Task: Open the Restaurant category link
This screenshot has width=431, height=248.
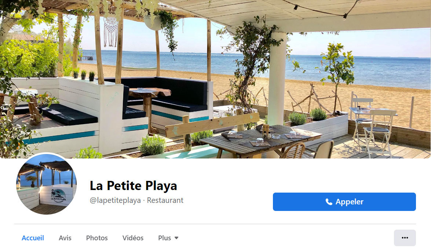Action: pos(165,200)
